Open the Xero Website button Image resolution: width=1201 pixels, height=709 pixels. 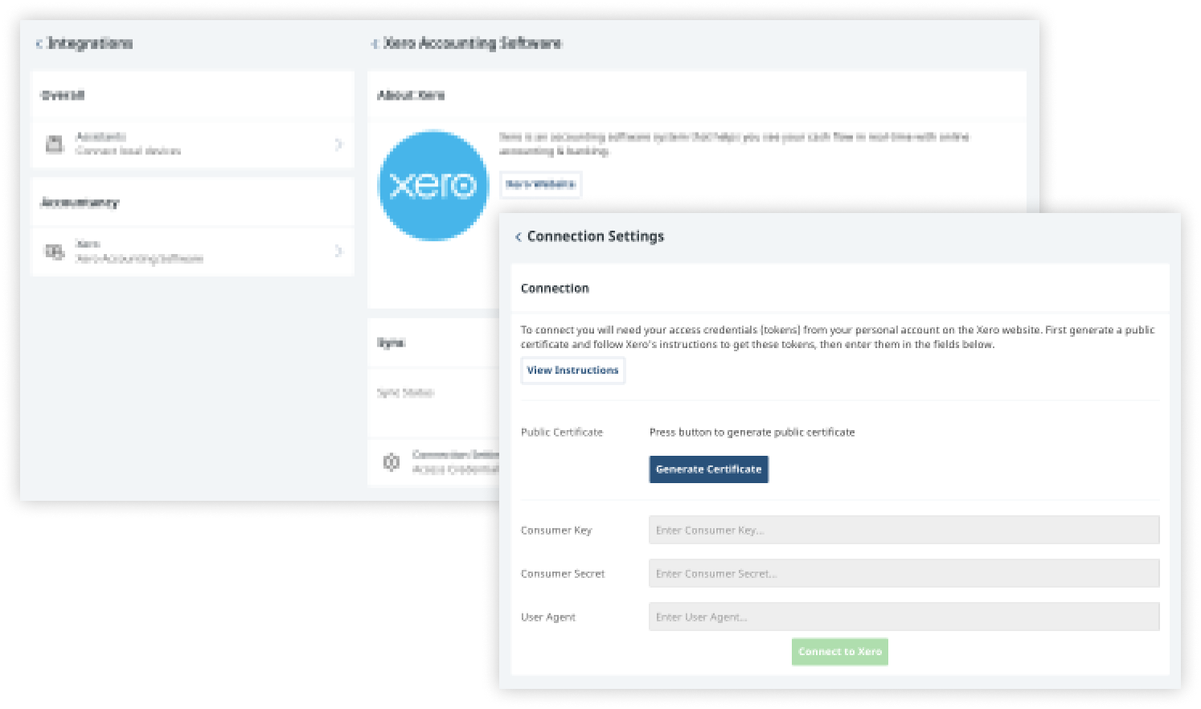(540, 184)
